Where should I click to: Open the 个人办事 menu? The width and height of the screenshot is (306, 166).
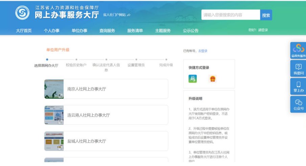pyautogui.click(x=51, y=30)
